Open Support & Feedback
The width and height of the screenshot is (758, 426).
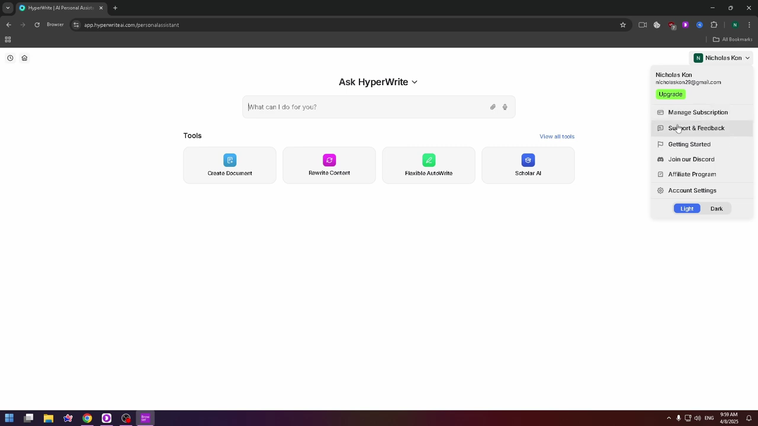(702, 128)
